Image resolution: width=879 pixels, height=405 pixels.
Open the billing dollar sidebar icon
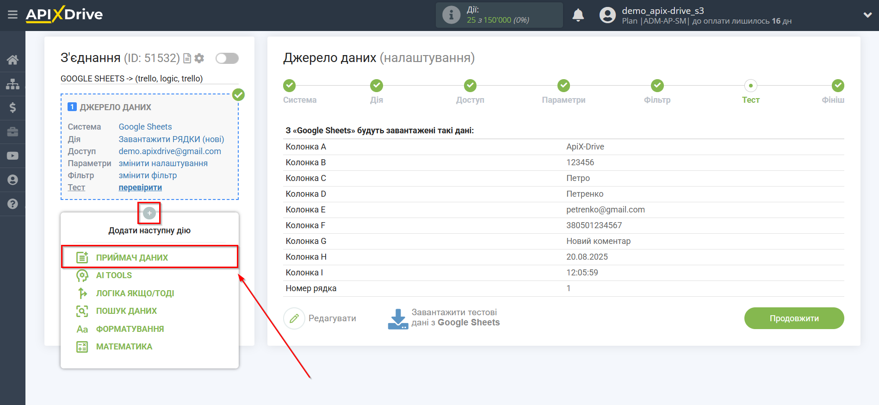[x=12, y=108]
